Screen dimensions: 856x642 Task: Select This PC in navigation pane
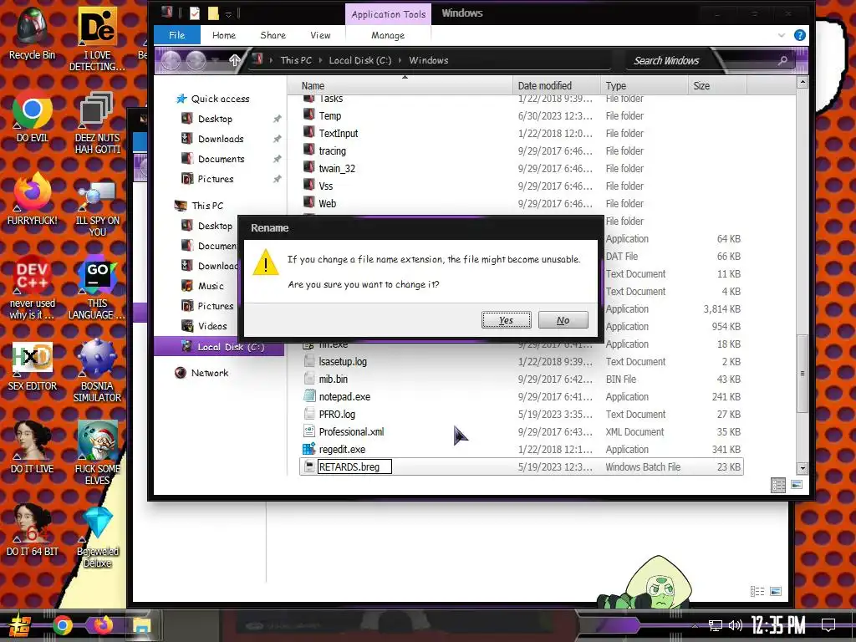[207, 206]
